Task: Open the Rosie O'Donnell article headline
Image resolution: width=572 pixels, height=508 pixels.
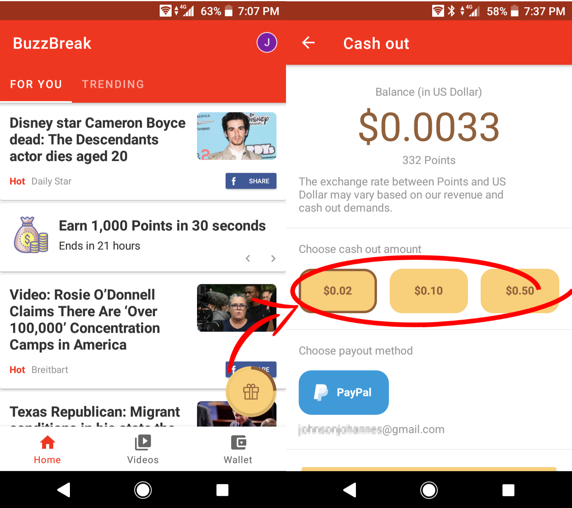Action: (85, 319)
